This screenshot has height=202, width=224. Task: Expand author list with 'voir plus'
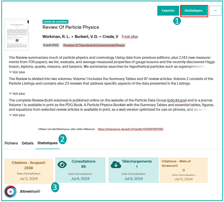129,37
